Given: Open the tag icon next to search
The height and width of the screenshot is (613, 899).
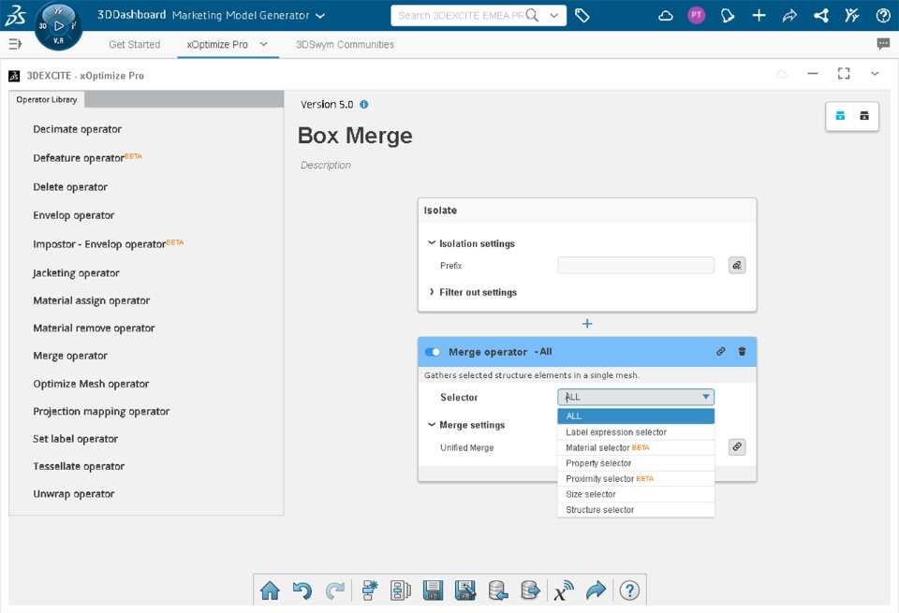Looking at the screenshot, I should tap(582, 16).
